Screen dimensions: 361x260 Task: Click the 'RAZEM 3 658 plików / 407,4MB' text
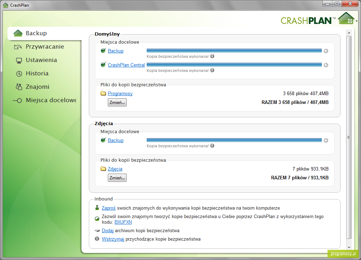tap(295, 102)
